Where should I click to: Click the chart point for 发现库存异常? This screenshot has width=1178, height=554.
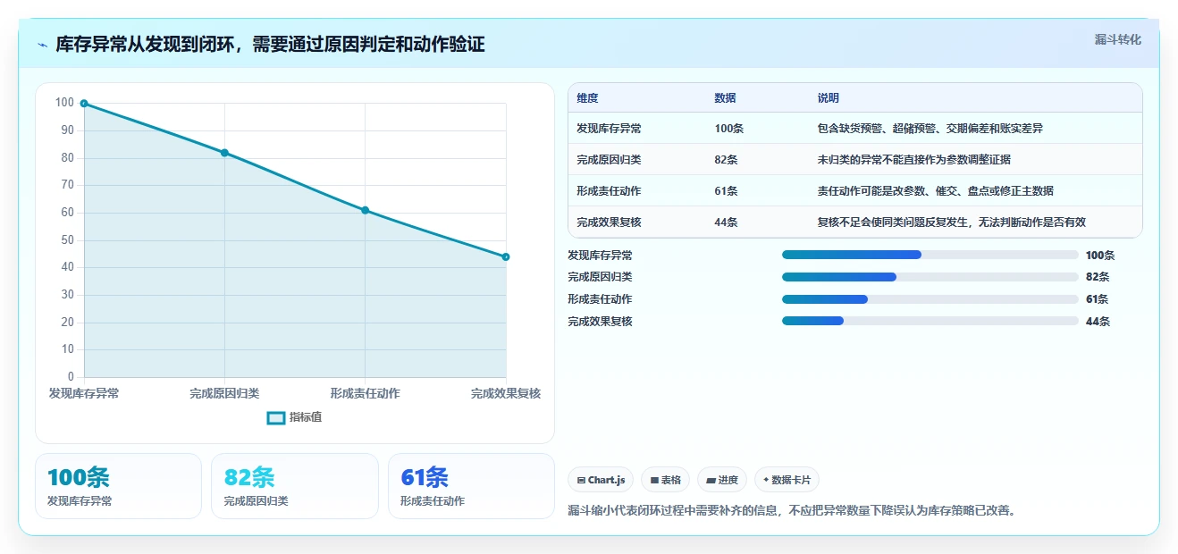click(84, 104)
